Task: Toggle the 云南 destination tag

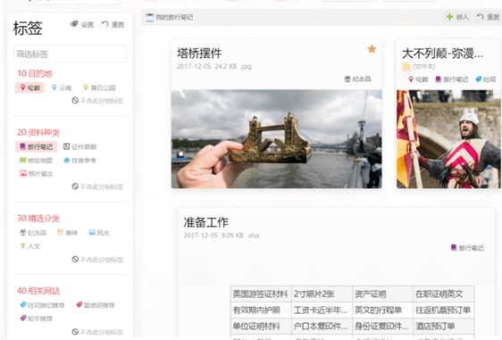Action: 62,87
